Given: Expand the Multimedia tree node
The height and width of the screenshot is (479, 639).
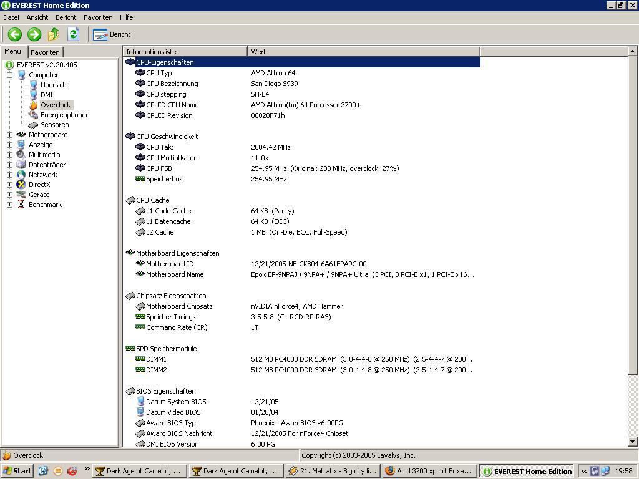Looking at the screenshot, I should point(10,155).
